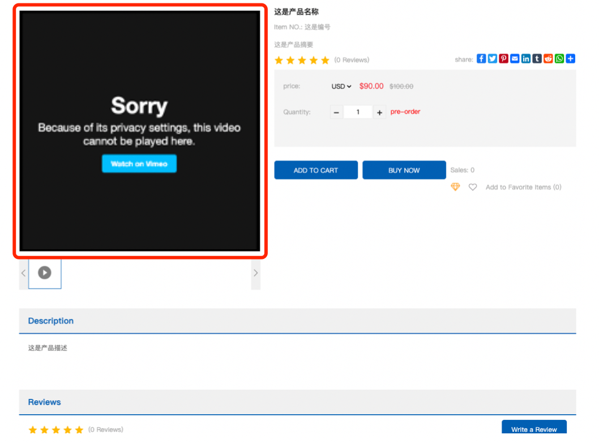Open the Reviews tab
599x443 pixels.
44,402
